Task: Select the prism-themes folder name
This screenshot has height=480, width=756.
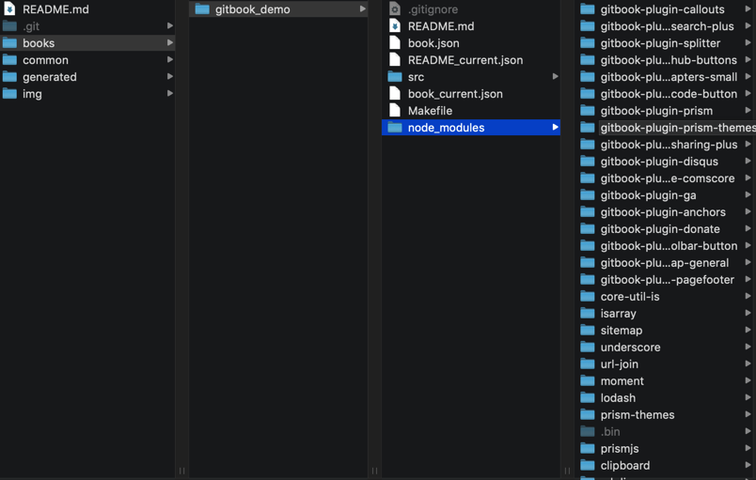Action: pyautogui.click(x=638, y=414)
